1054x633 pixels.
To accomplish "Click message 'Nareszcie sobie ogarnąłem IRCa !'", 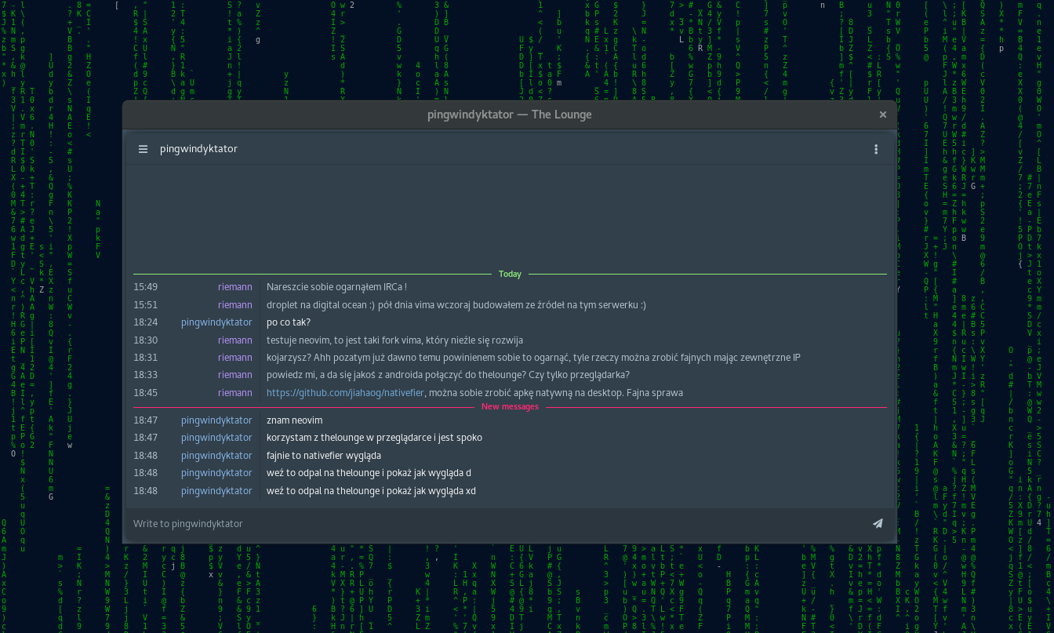I will click(x=336, y=287).
